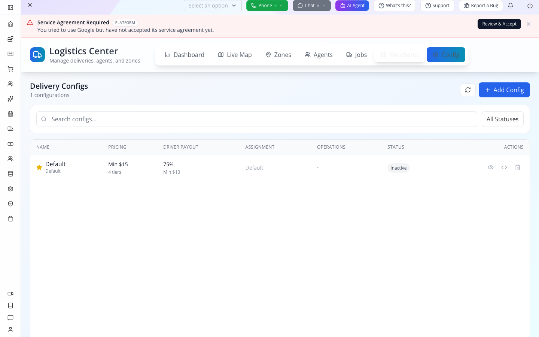View code for the Default config
This screenshot has height=337, width=539.
pyautogui.click(x=504, y=167)
